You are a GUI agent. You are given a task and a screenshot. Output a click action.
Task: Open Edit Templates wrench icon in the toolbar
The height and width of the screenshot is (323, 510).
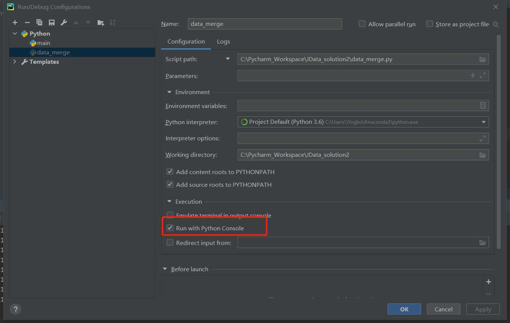[x=64, y=23]
